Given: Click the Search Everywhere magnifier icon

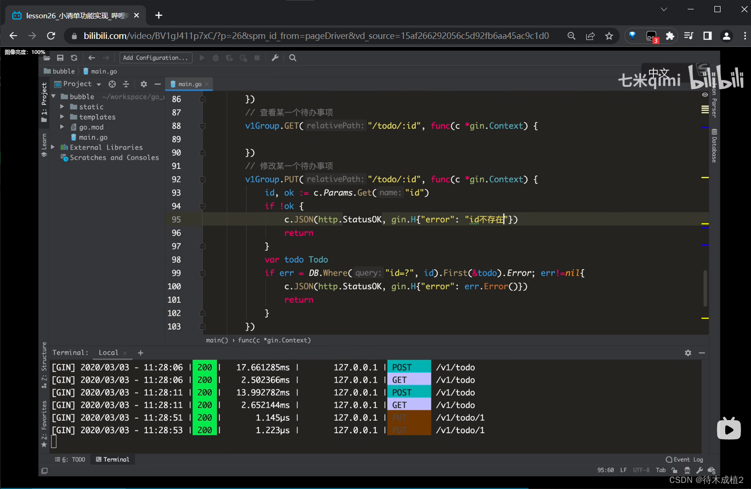Looking at the screenshot, I should tap(293, 58).
